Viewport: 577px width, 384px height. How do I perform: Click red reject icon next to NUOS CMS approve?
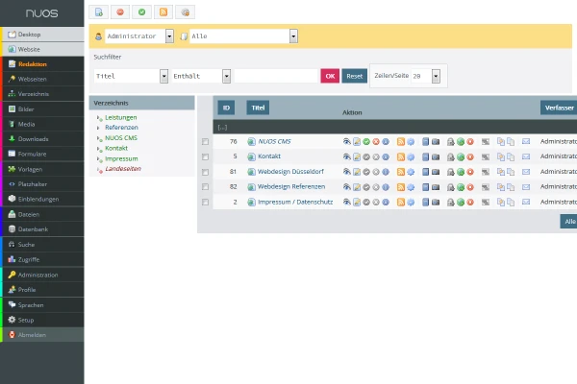pyautogui.click(x=376, y=141)
